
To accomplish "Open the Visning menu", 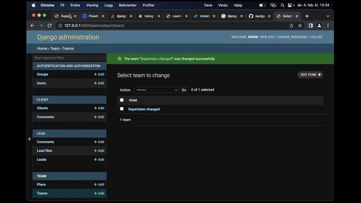I will 92,5.
